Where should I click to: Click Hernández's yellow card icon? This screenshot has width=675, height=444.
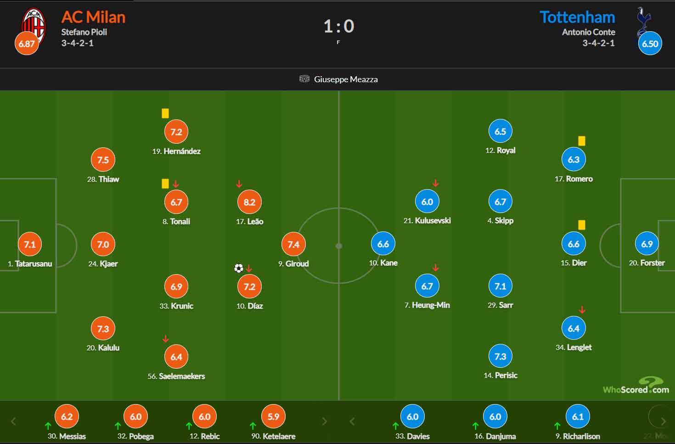tap(165, 113)
